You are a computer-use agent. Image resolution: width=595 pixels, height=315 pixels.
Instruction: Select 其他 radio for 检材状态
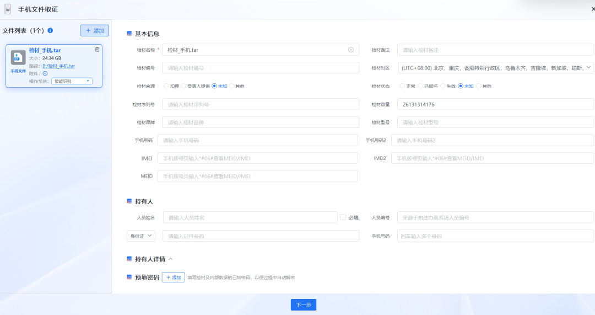[479, 86]
